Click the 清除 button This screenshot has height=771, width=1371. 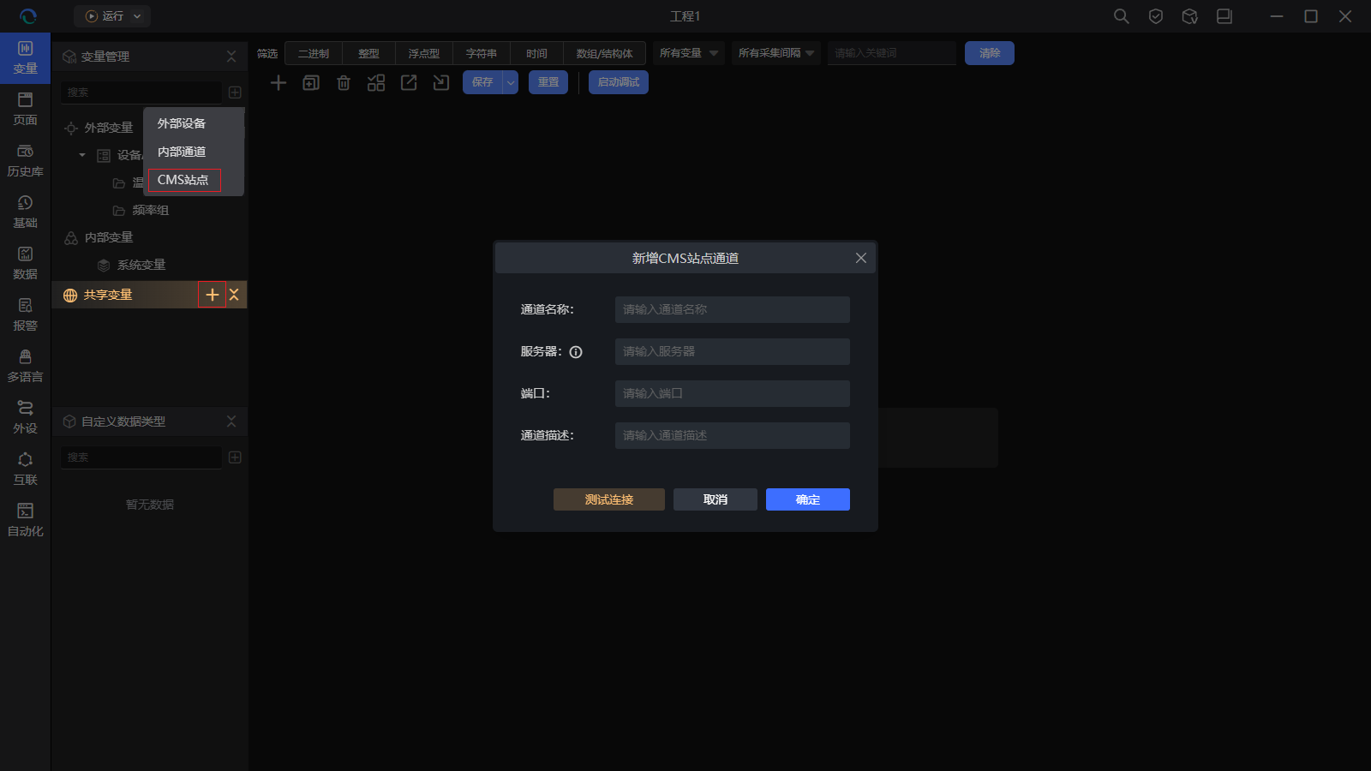(x=990, y=53)
